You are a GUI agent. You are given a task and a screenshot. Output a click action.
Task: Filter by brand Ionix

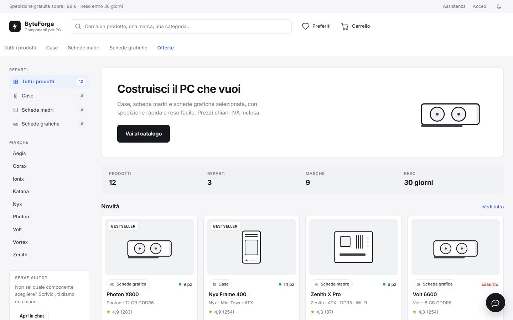click(18, 179)
